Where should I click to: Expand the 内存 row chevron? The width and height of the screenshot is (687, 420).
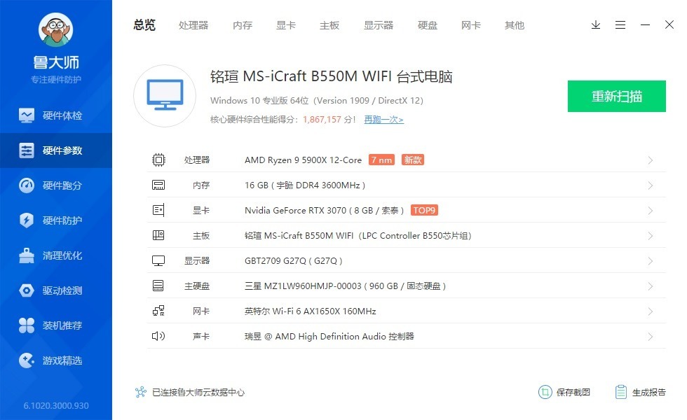651,185
